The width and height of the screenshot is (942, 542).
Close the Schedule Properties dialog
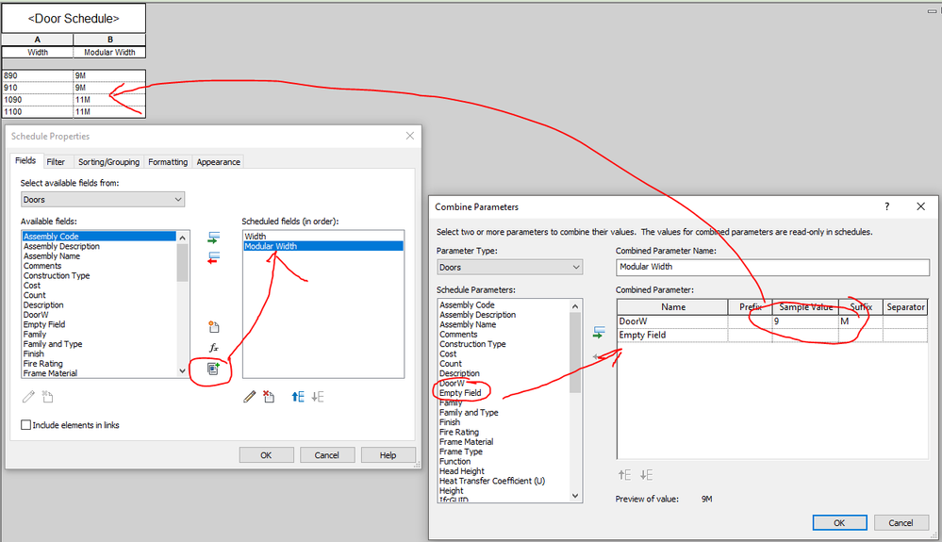click(x=410, y=136)
